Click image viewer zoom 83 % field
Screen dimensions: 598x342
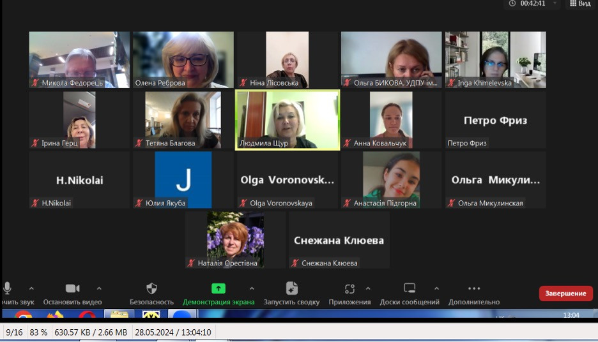[x=38, y=332]
